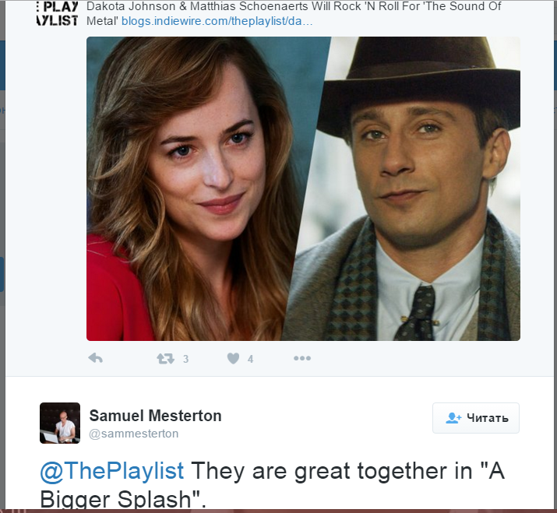Go to Samuel Mesterton's profile via his name
The width and height of the screenshot is (557, 513).
[x=155, y=416]
